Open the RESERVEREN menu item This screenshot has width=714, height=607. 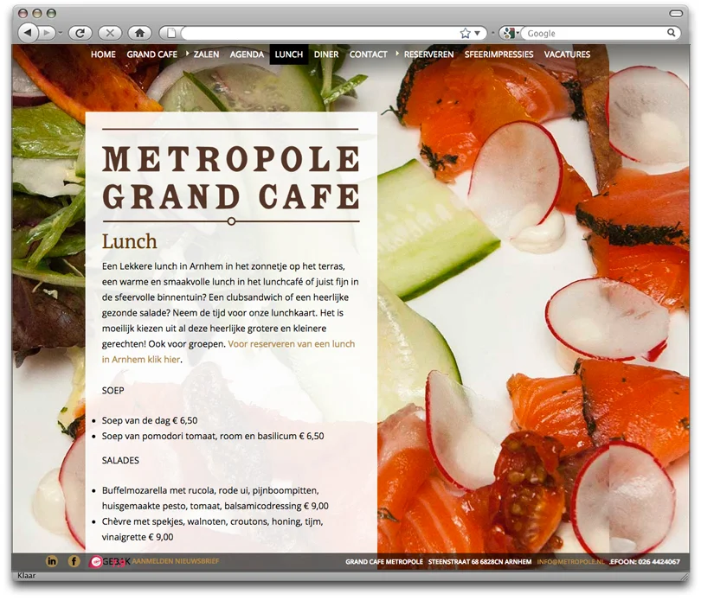[429, 54]
